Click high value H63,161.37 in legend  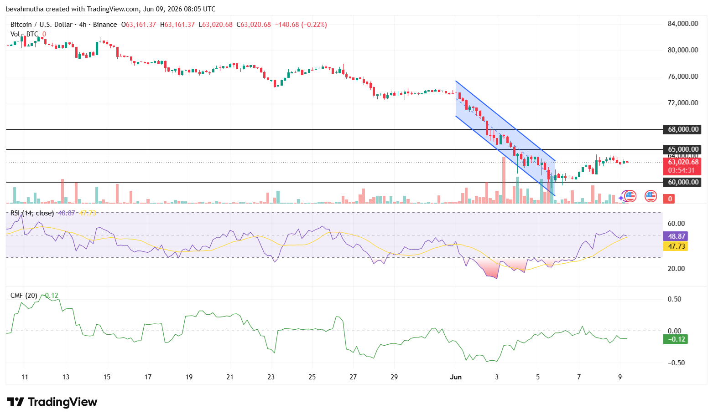coord(177,25)
